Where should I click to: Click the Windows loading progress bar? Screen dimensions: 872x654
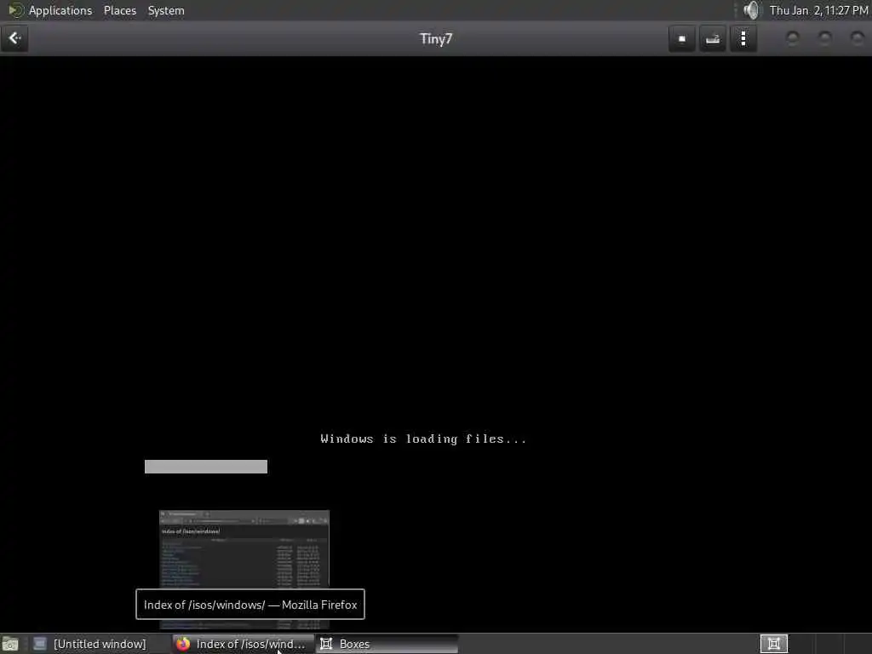pyautogui.click(x=206, y=467)
